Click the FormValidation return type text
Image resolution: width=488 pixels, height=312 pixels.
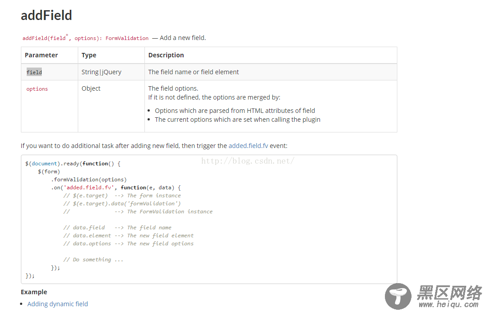[x=127, y=38]
